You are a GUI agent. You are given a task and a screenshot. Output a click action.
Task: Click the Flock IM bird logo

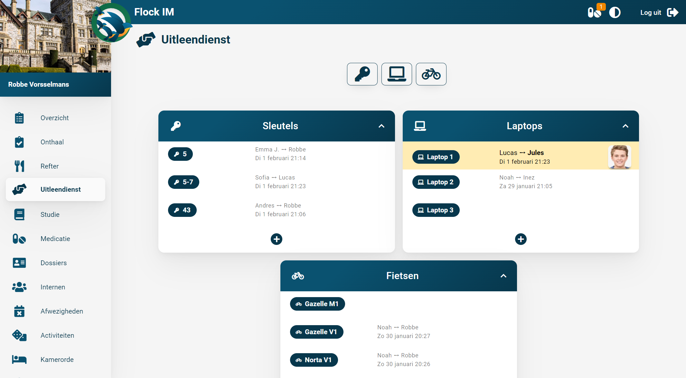(x=111, y=23)
